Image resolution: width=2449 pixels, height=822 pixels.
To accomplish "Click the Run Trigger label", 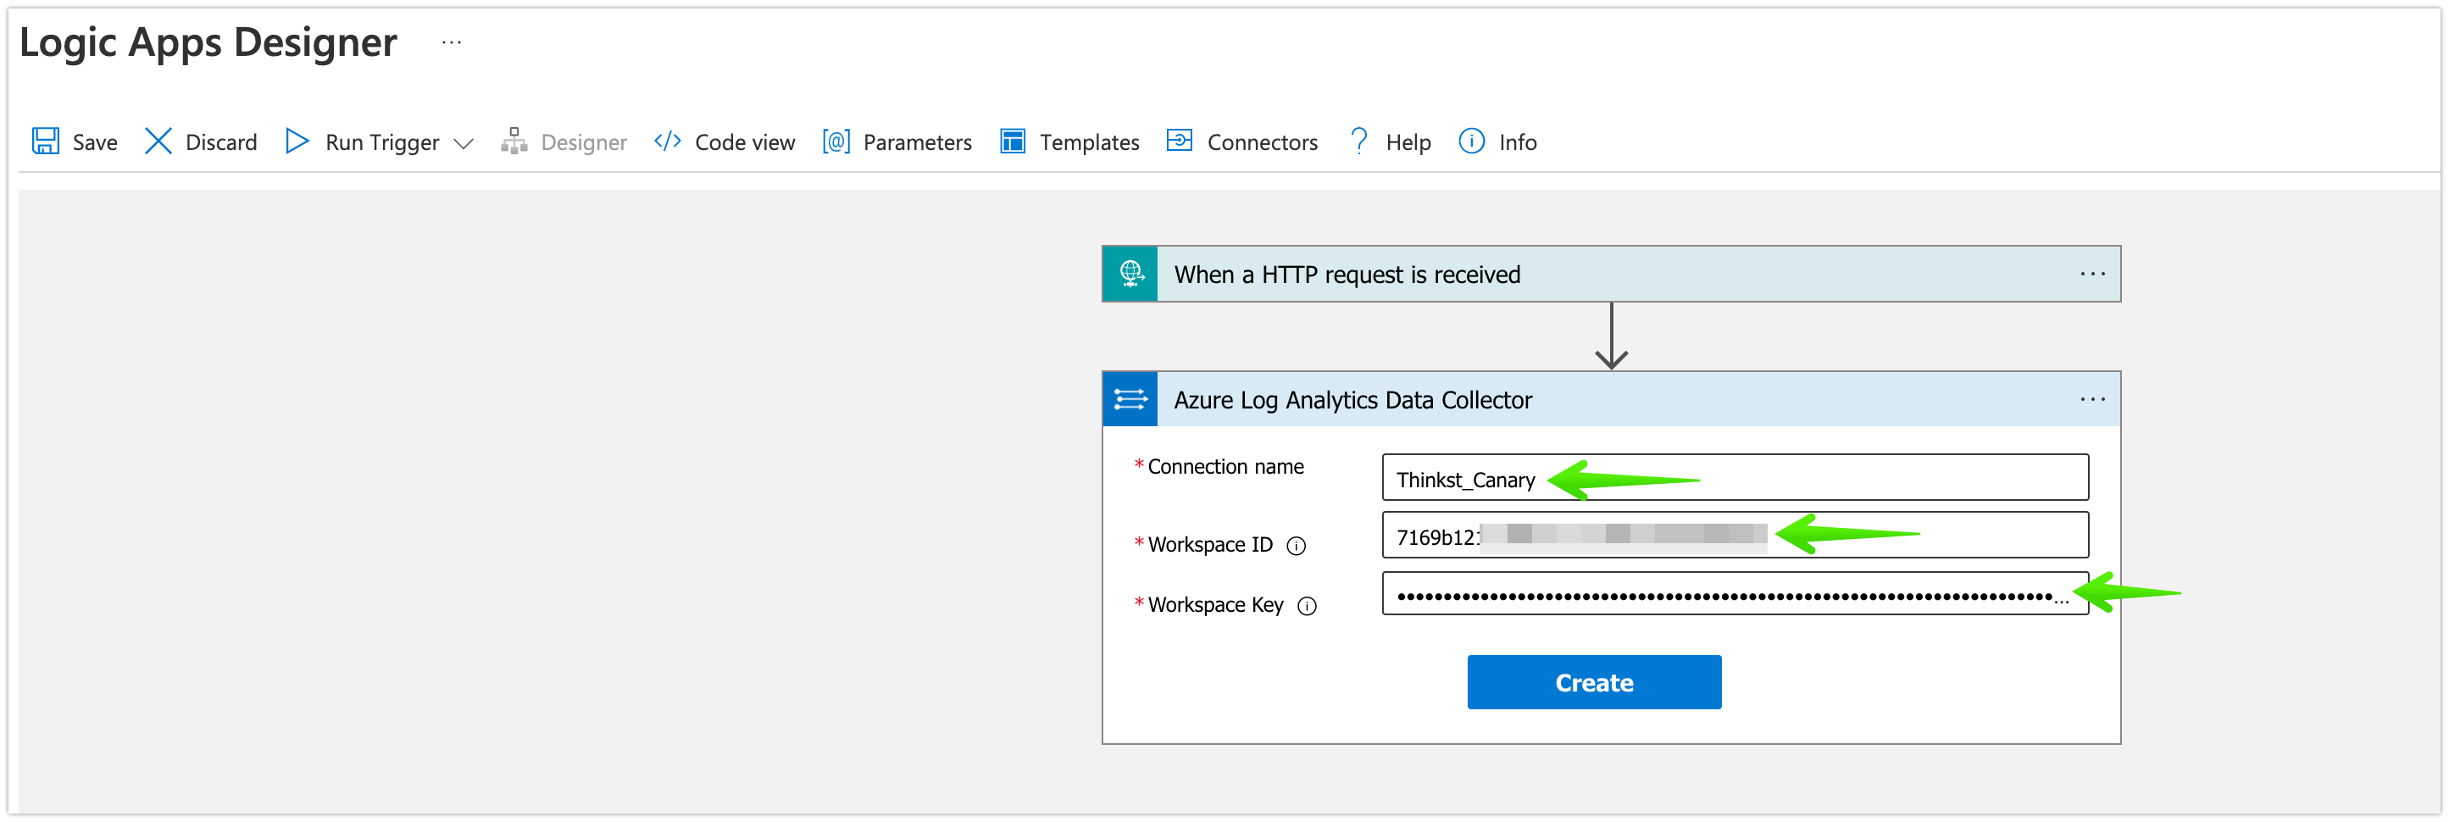I will pos(382,142).
